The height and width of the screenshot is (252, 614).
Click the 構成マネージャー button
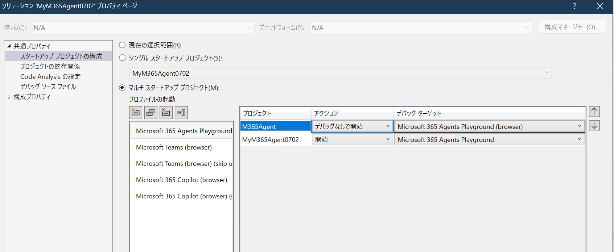(572, 27)
